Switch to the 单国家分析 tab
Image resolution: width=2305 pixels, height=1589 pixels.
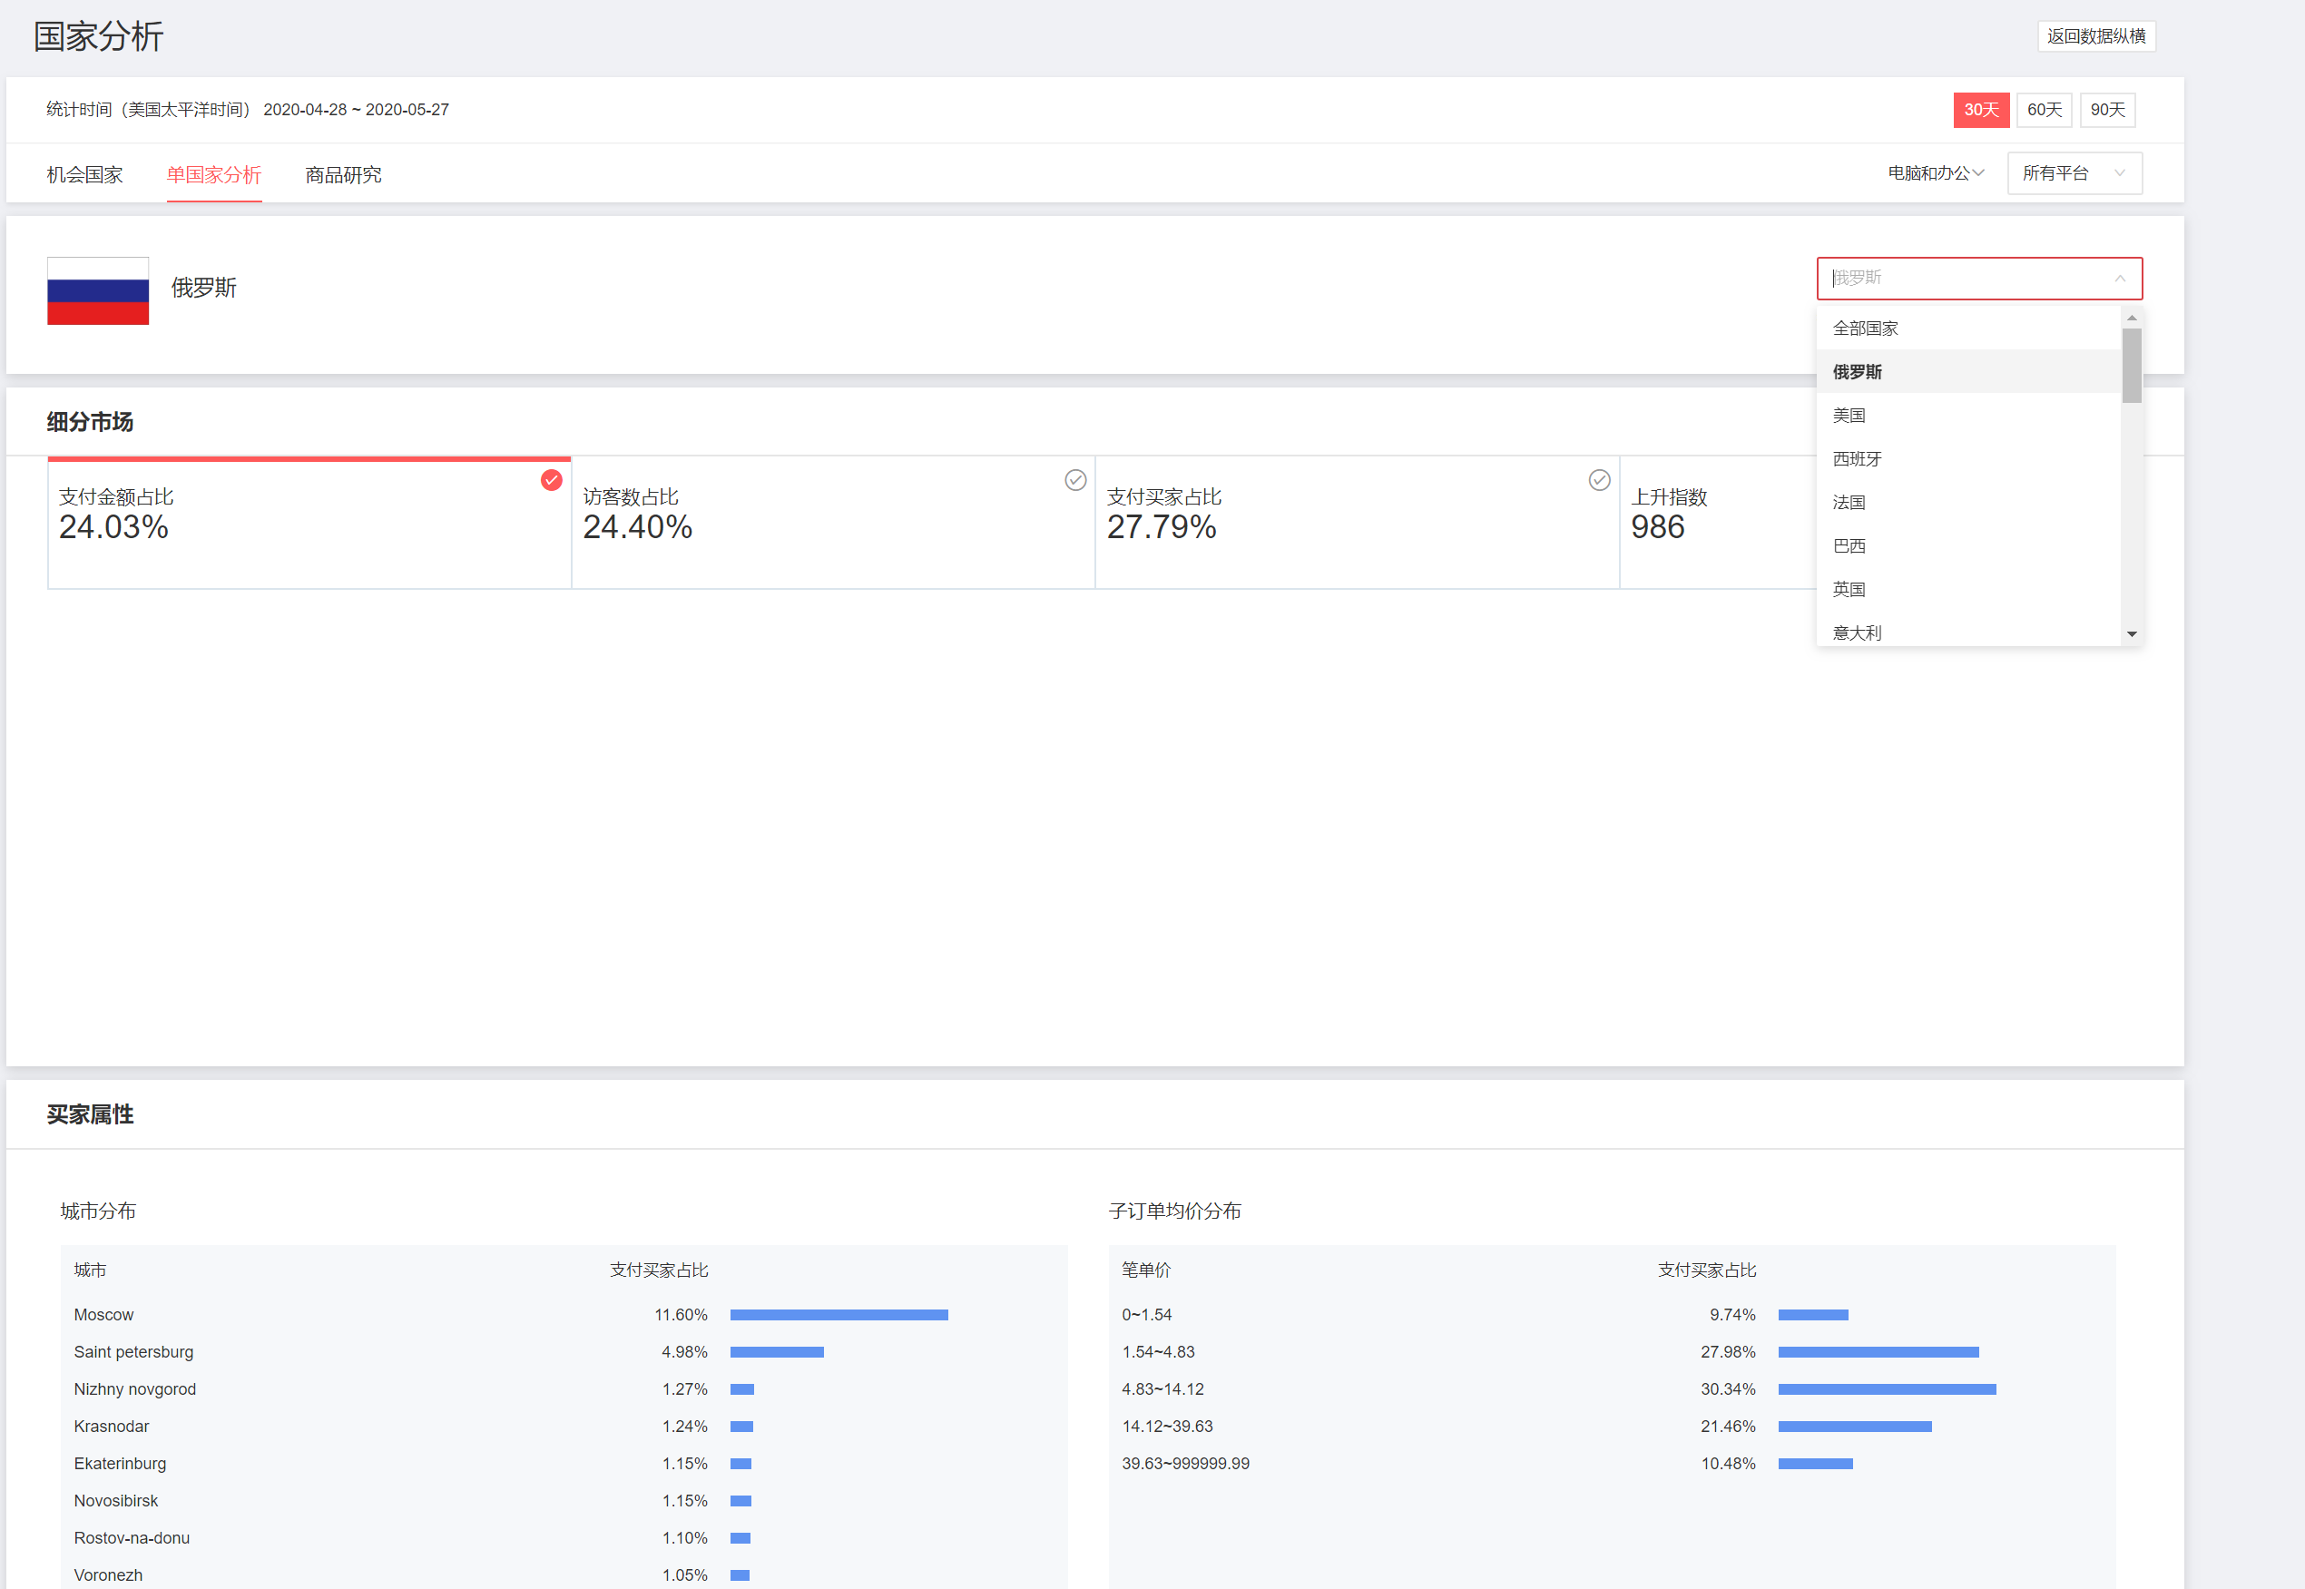click(214, 175)
